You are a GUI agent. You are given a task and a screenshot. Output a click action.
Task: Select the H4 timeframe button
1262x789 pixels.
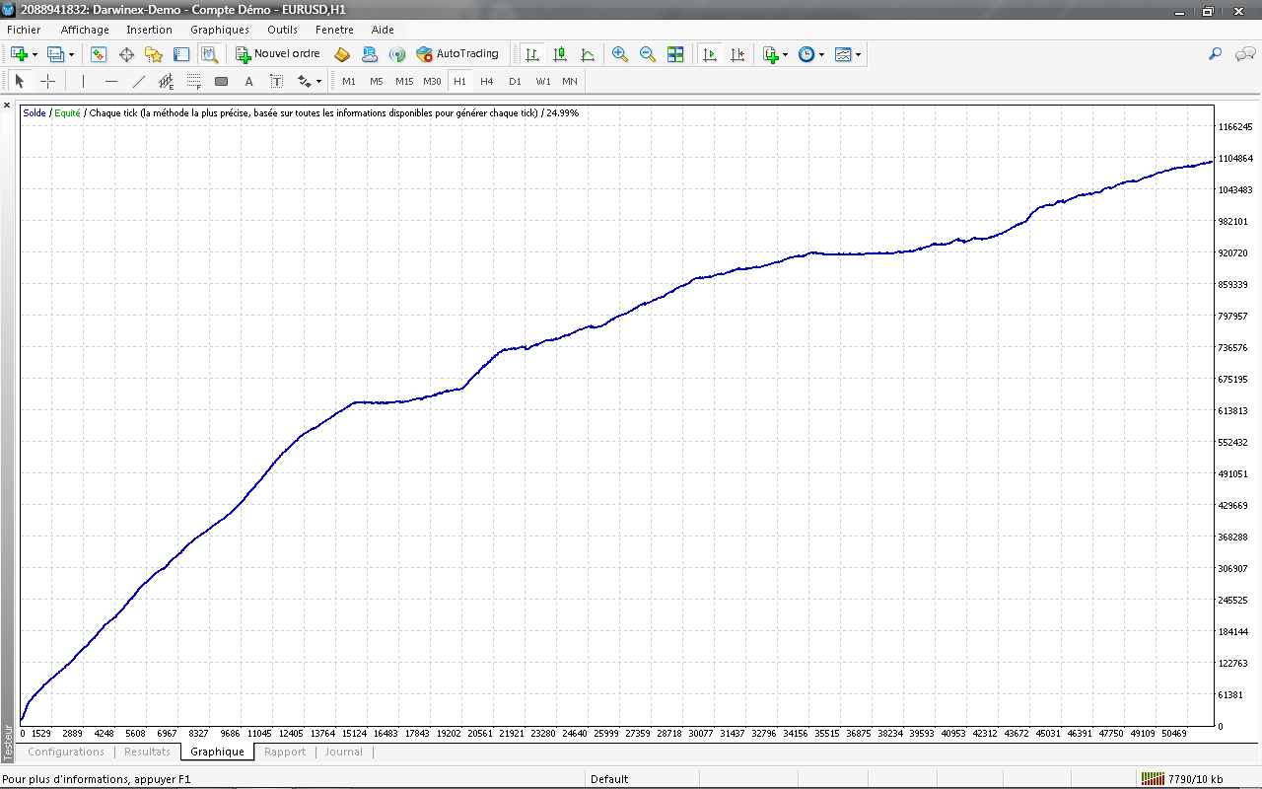486,81
